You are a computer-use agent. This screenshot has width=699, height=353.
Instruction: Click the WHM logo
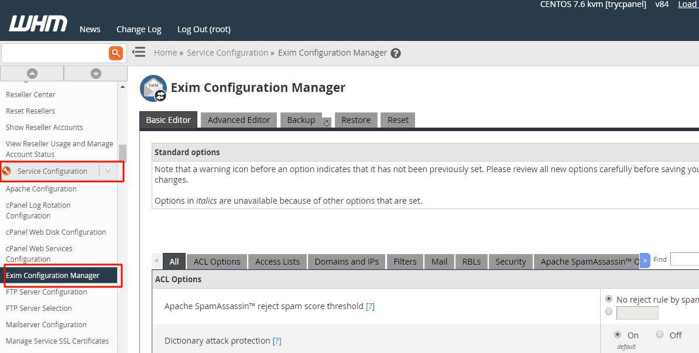[38, 25]
